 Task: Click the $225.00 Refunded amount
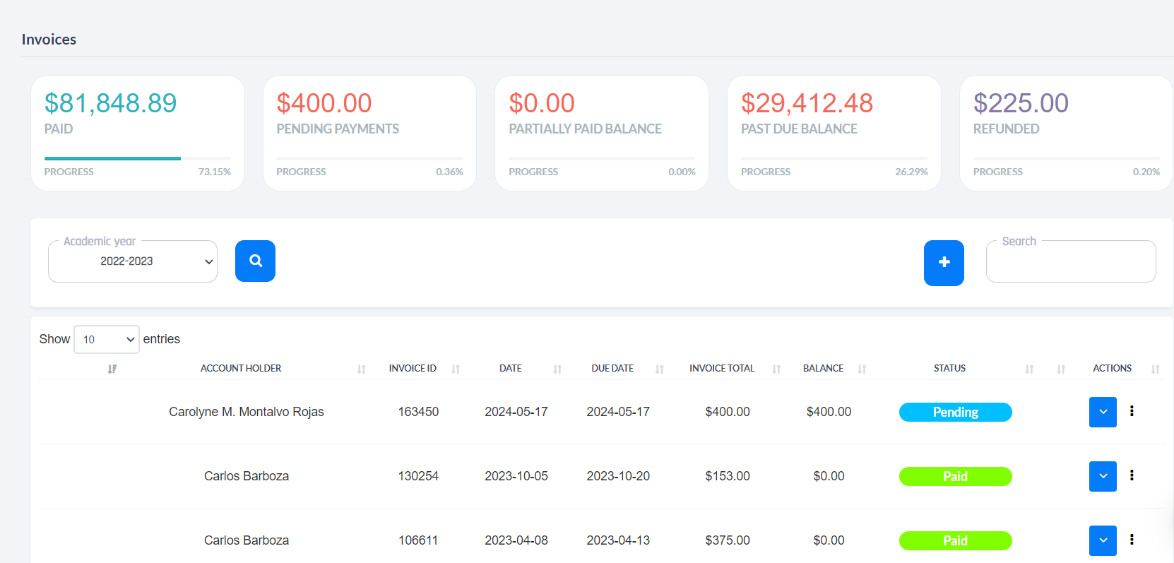tap(1021, 103)
